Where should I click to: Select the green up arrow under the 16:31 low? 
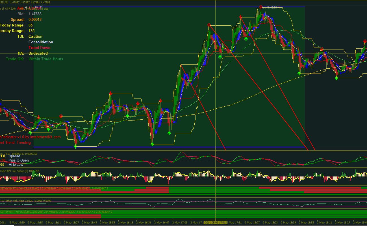pos(152,144)
